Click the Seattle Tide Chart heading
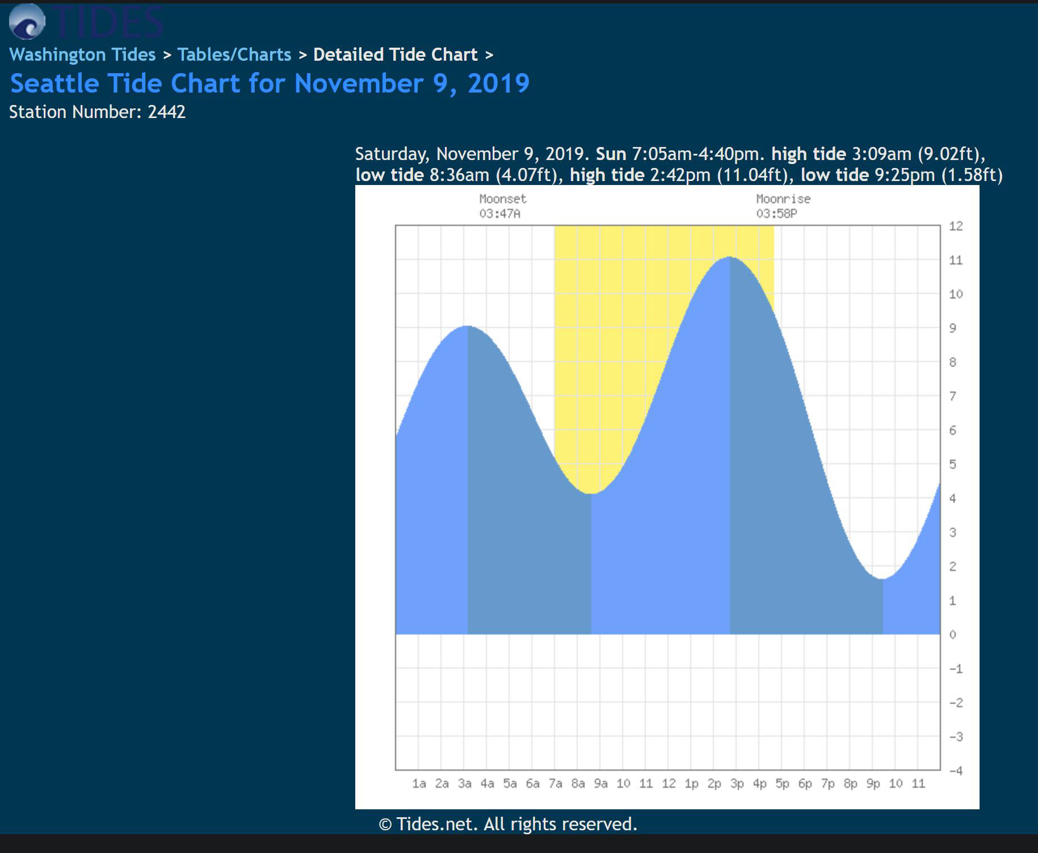 coord(270,83)
